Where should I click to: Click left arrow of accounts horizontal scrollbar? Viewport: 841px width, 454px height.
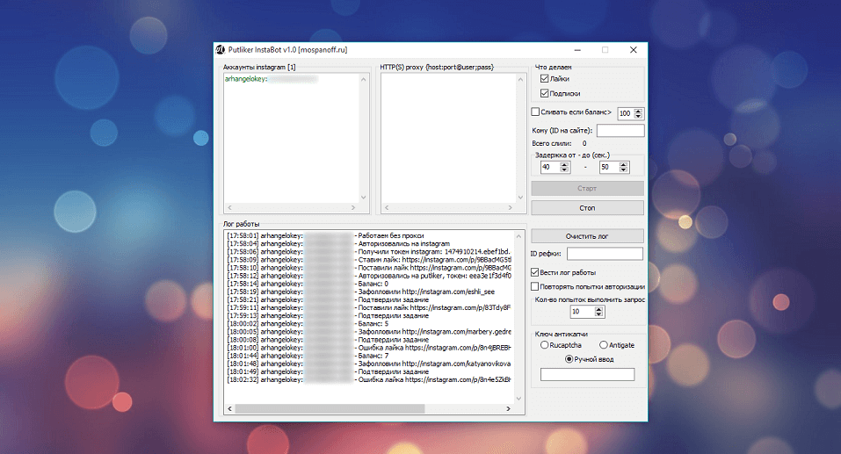pyautogui.click(x=230, y=207)
